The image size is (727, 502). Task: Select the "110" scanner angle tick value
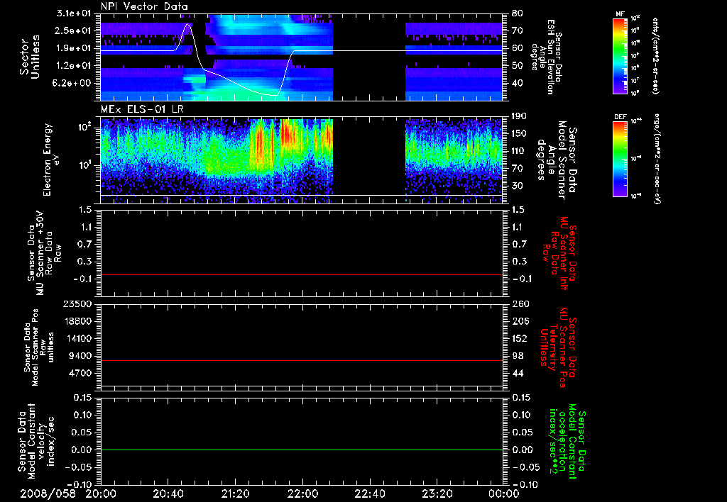pos(519,151)
